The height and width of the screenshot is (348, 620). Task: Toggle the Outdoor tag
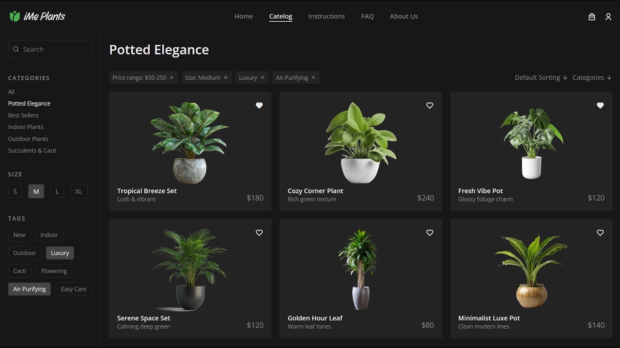pyautogui.click(x=25, y=253)
